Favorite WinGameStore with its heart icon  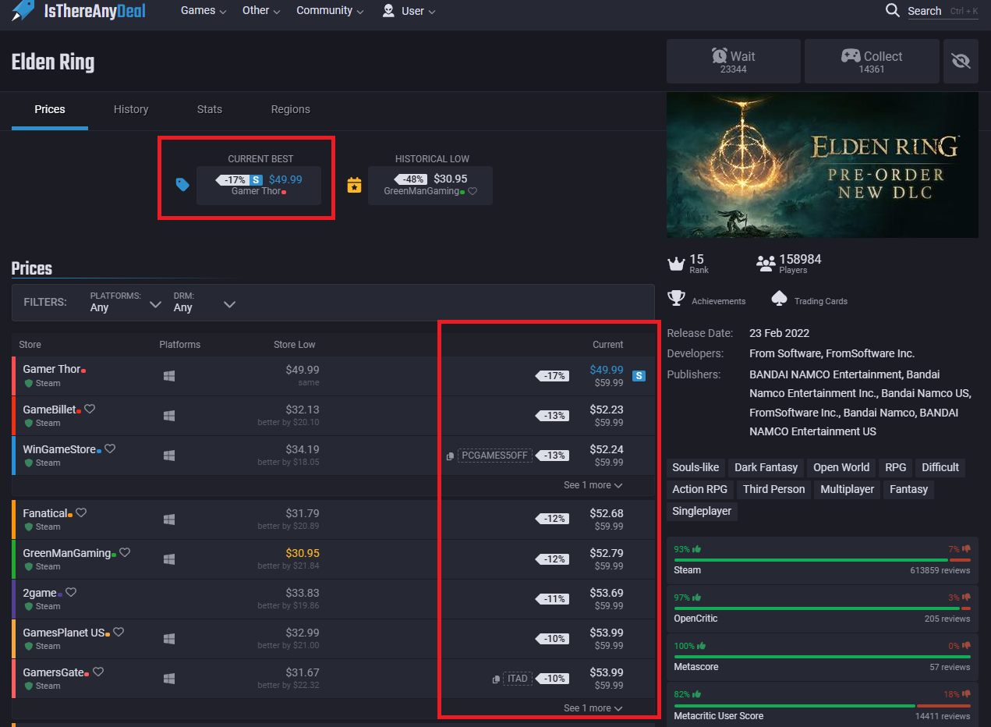click(x=110, y=449)
